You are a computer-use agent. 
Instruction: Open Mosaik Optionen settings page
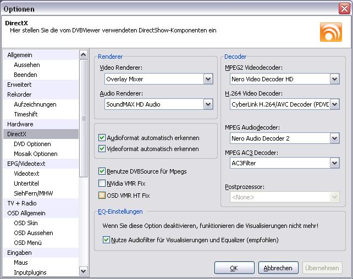pyautogui.click(x=41, y=154)
